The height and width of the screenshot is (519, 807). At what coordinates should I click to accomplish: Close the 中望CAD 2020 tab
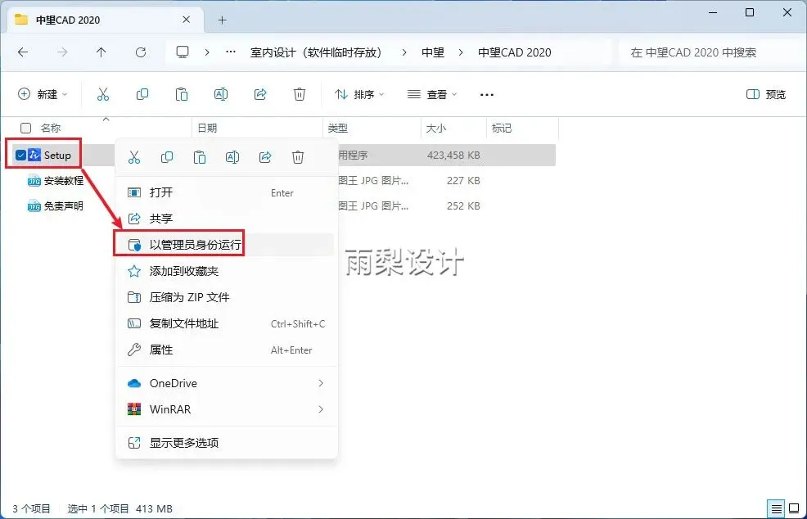(x=187, y=20)
